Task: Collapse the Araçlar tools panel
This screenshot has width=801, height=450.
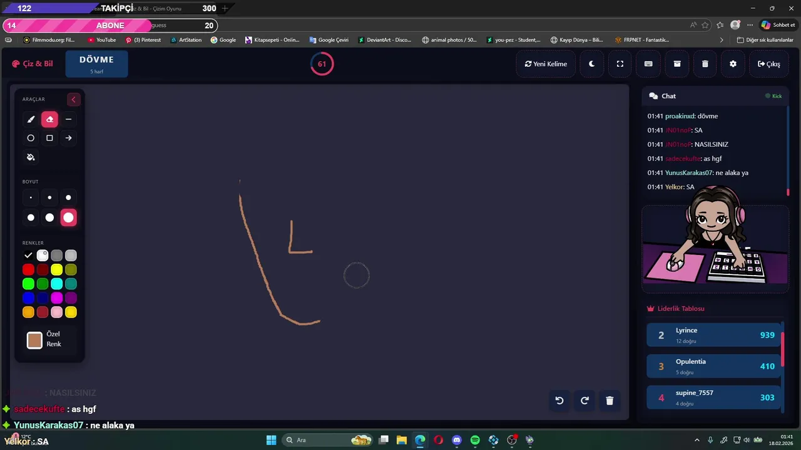Action: pos(73,99)
